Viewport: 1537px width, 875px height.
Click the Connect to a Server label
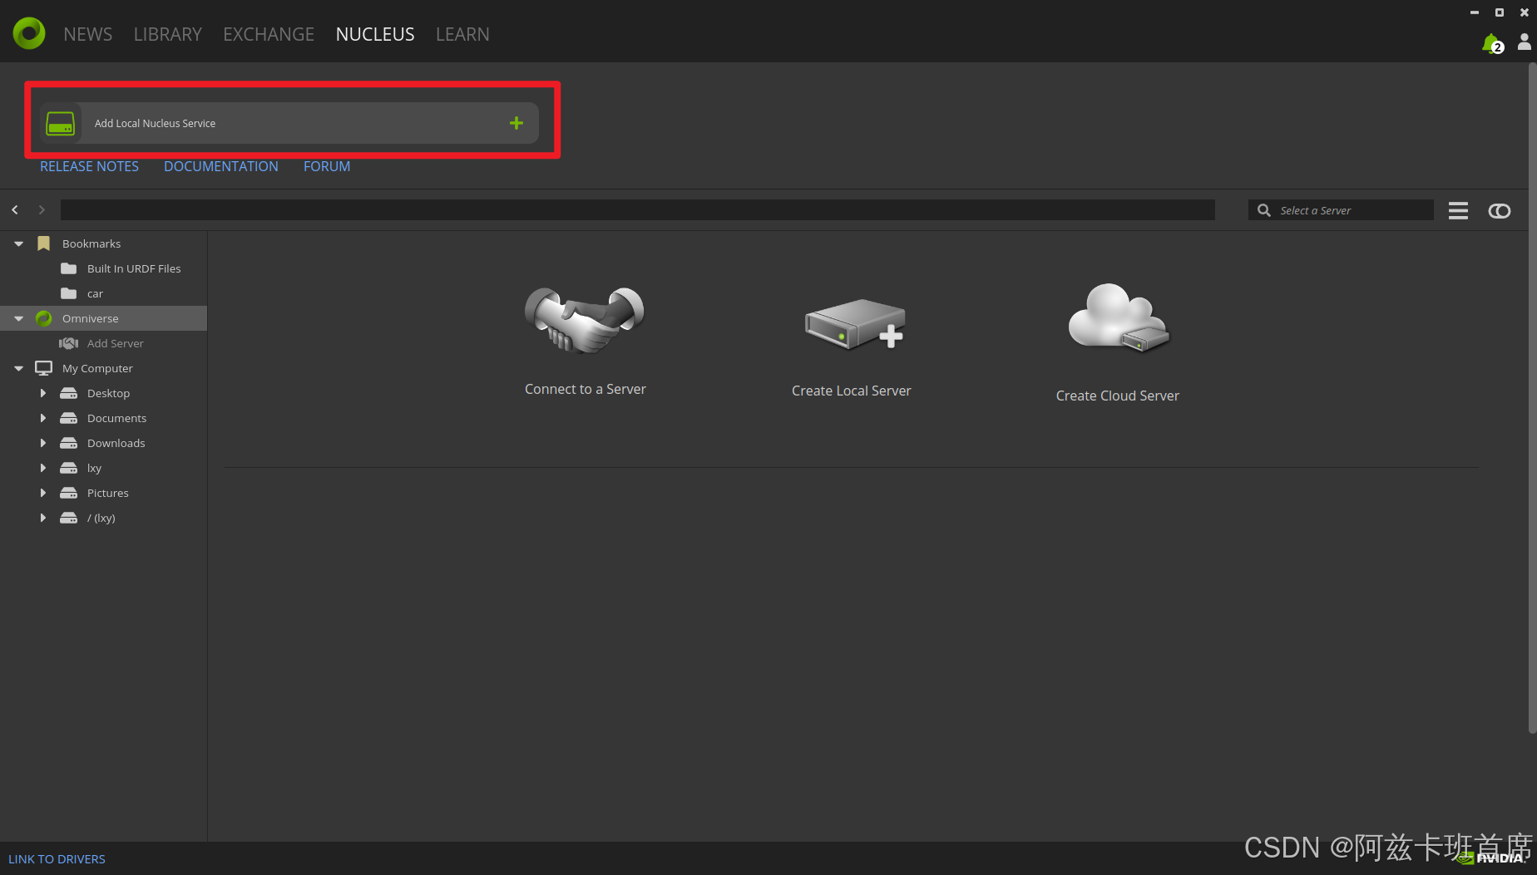click(586, 389)
